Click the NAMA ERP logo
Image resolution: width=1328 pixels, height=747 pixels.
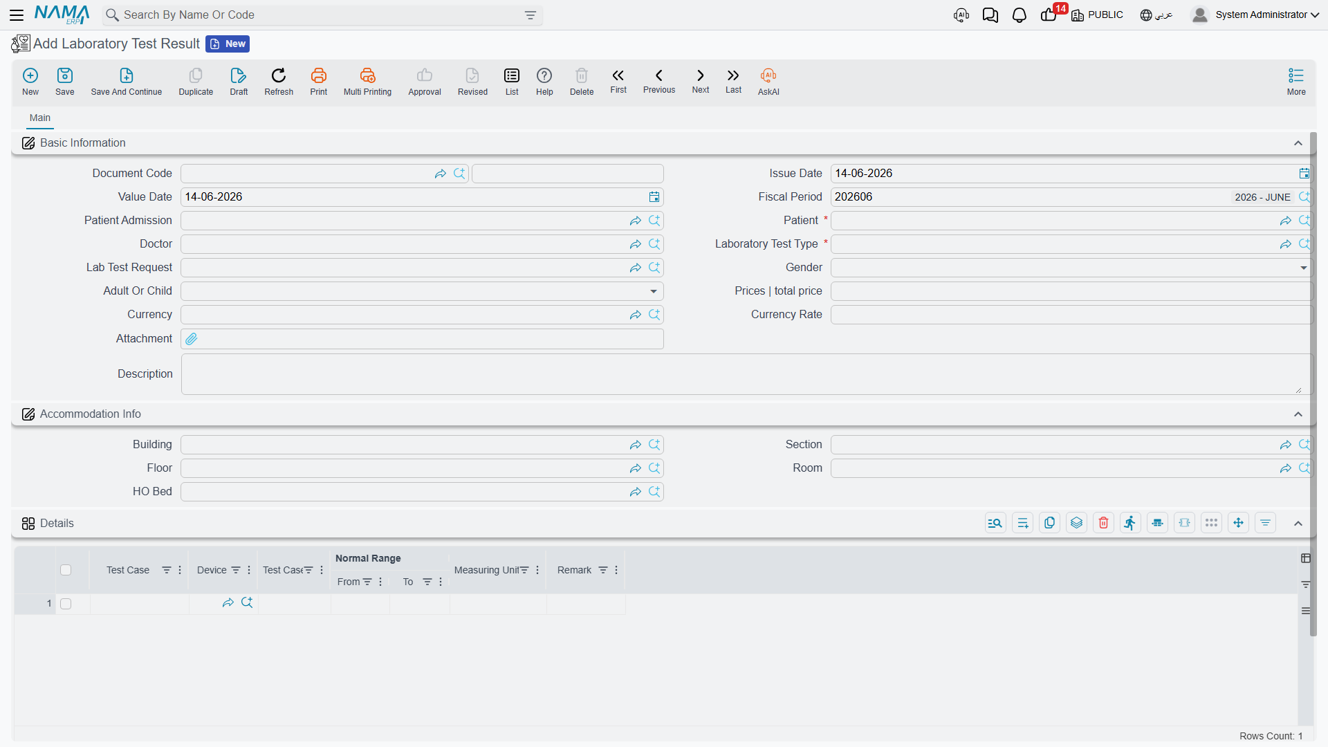[x=62, y=15]
